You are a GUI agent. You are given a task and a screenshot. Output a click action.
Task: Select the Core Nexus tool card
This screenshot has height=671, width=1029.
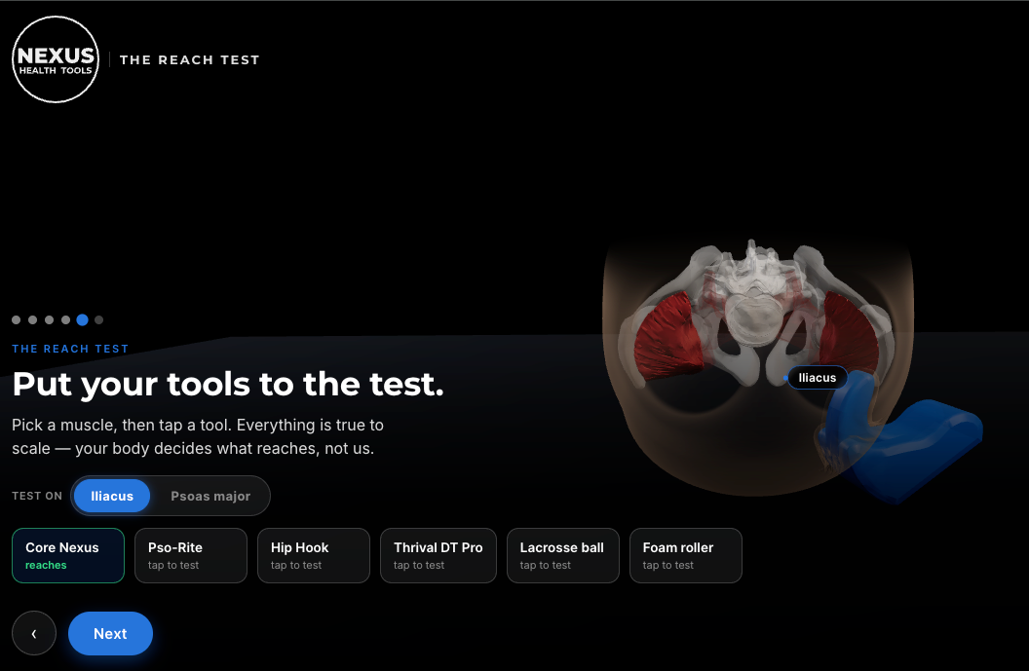68,555
